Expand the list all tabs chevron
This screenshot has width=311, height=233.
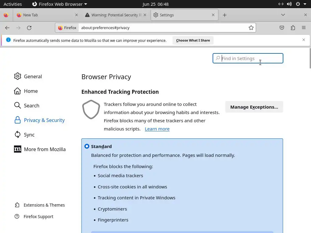tap(283, 15)
